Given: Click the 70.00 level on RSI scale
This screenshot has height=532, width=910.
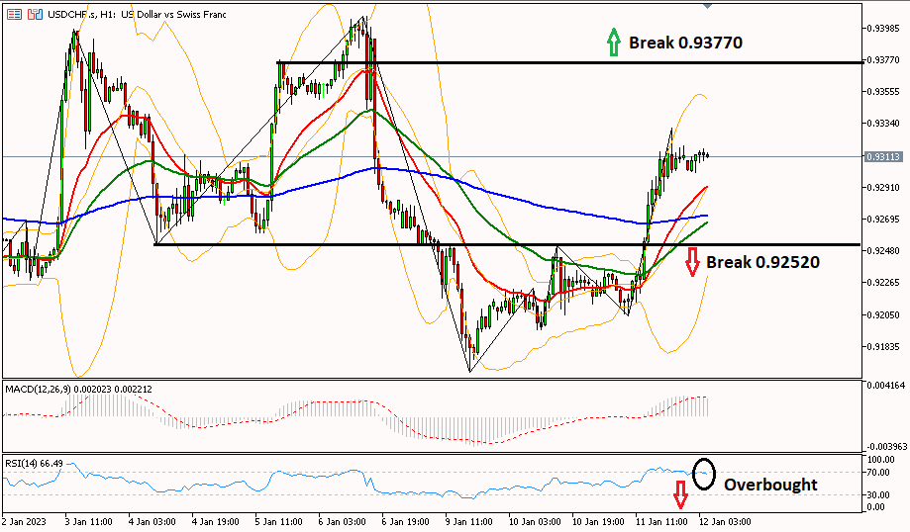Looking at the screenshot, I should pos(880,473).
